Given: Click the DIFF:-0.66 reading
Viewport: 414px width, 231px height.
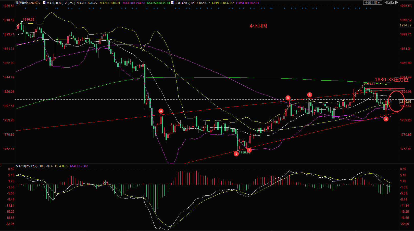Looking at the screenshot, I should 46,166.
